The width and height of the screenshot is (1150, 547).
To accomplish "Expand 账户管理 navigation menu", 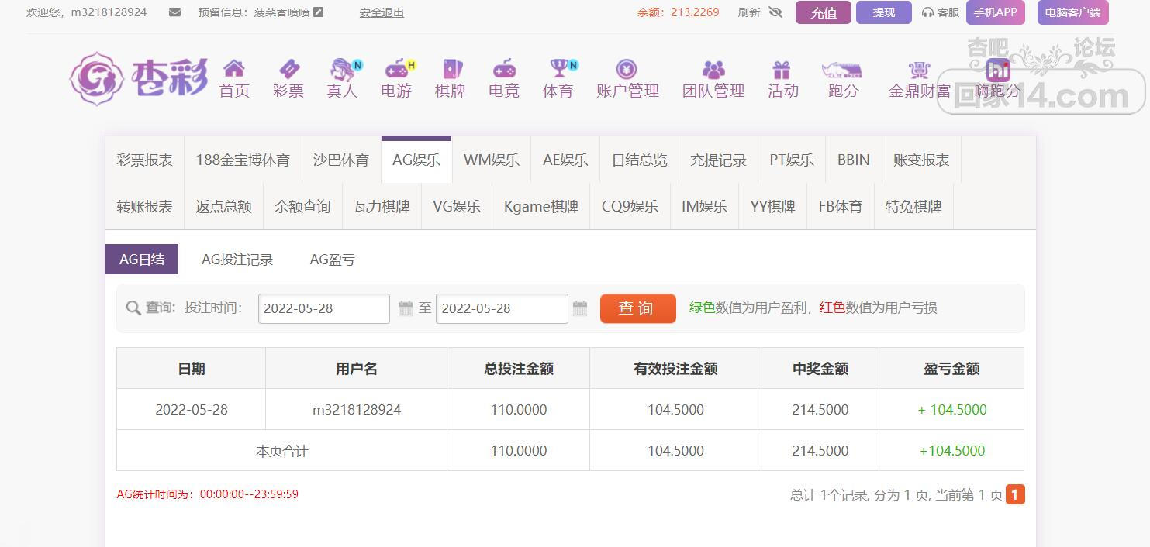I will pyautogui.click(x=627, y=80).
